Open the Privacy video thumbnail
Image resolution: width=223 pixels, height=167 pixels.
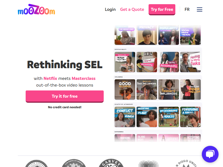tap(147, 35)
